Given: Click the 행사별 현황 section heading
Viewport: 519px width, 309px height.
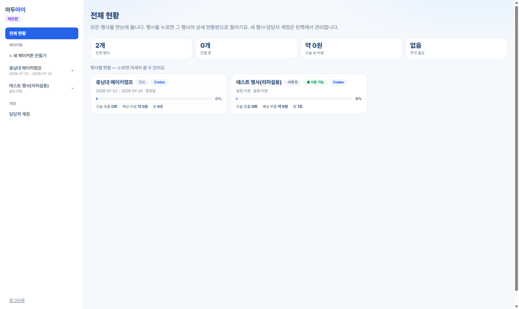Looking at the screenshot, I should (127, 68).
